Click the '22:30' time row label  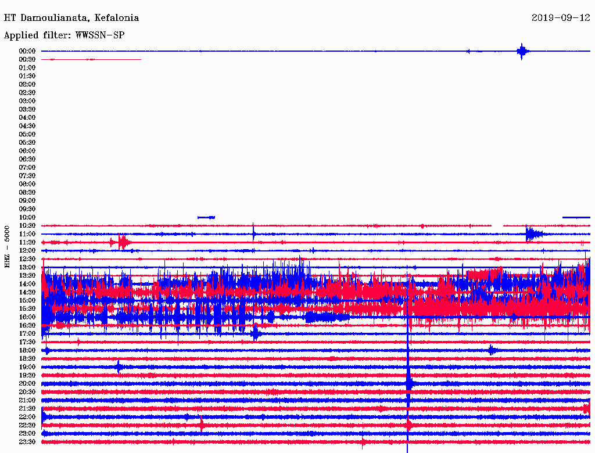point(27,425)
